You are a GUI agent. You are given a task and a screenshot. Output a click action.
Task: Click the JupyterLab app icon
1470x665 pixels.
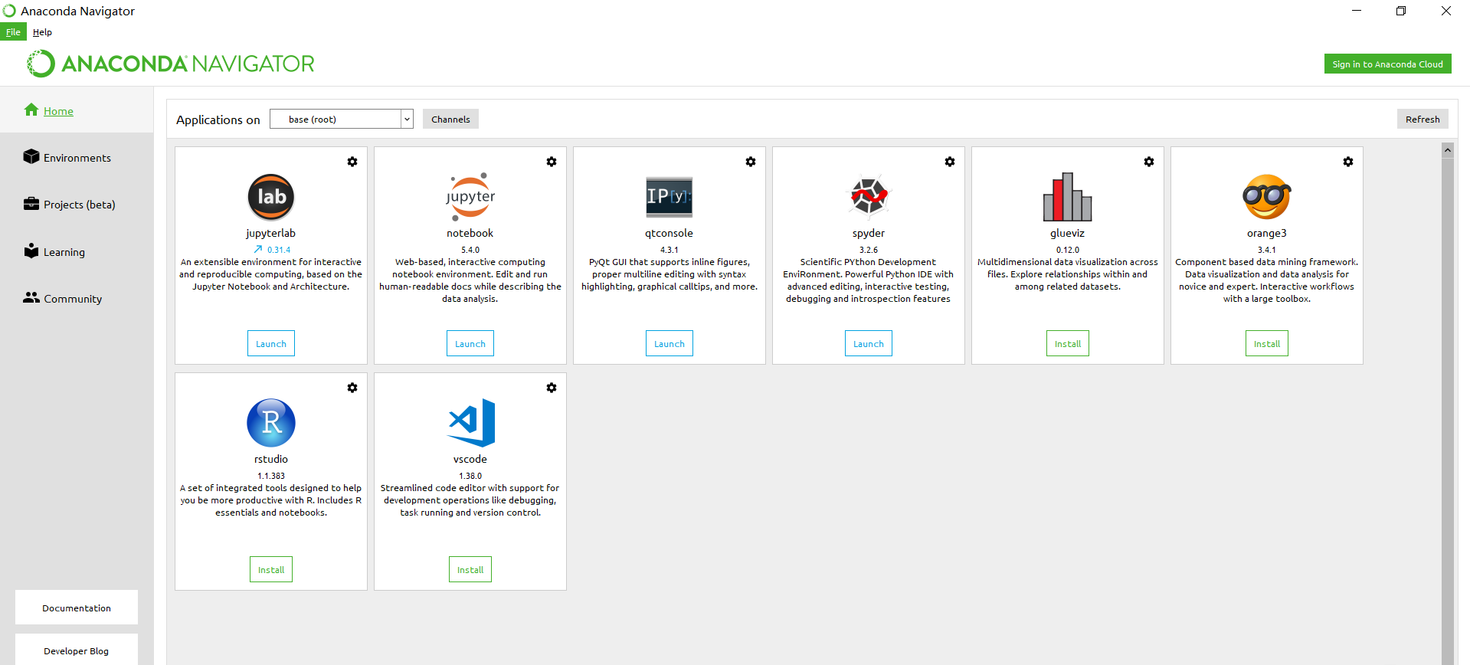click(x=271, y=197)
